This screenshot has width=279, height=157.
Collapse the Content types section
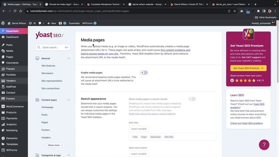(68, 100)
